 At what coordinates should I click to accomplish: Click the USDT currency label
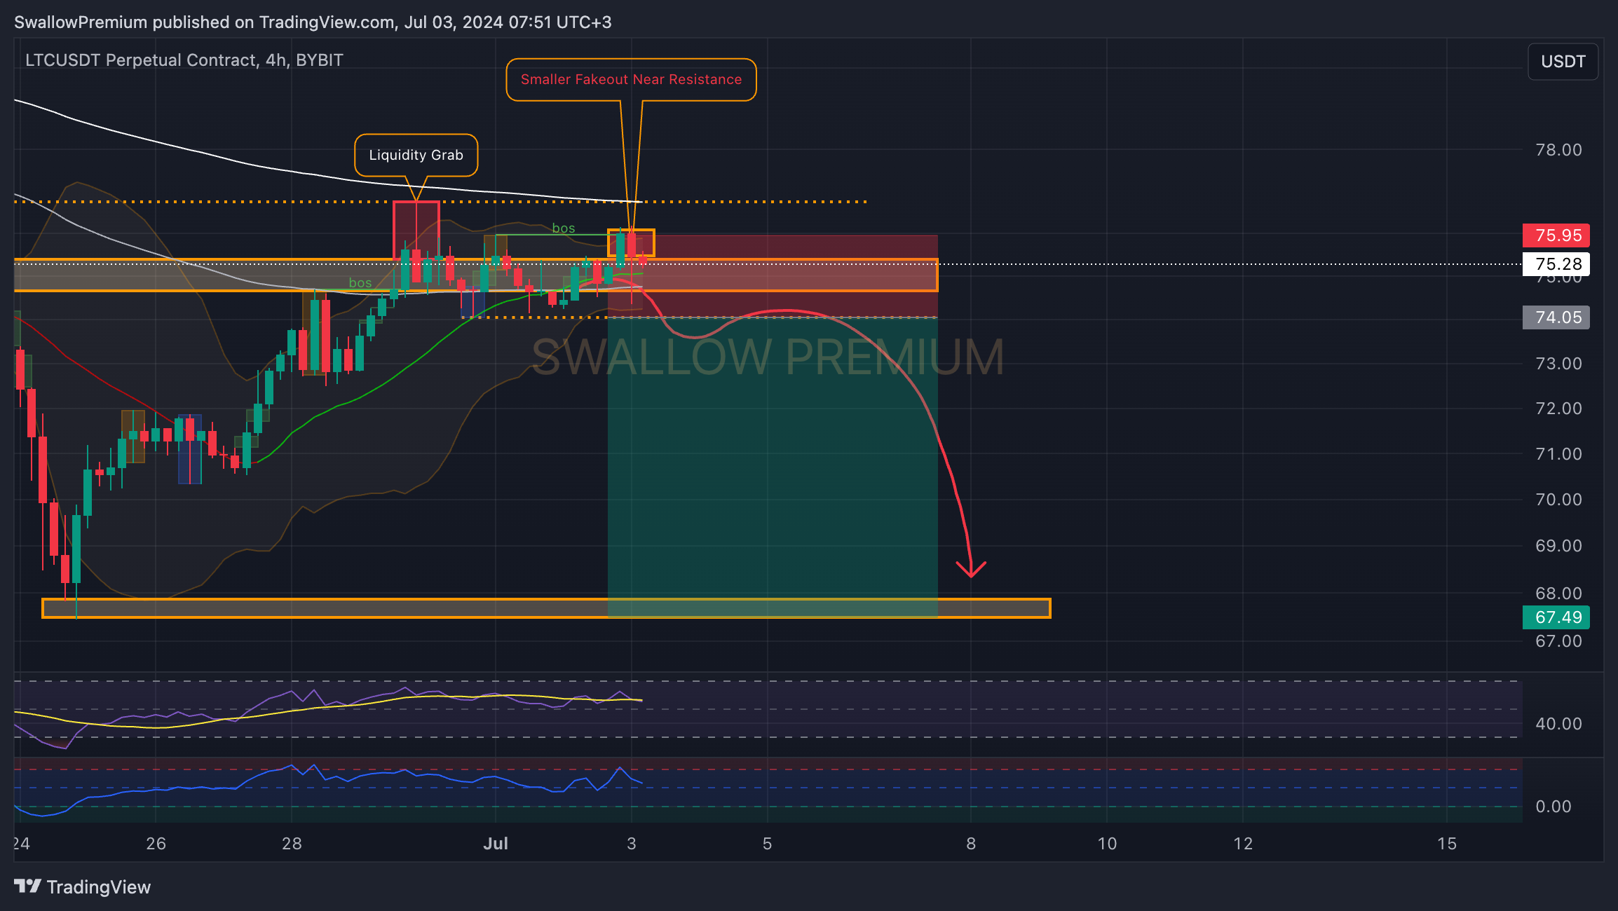(1563, 62)
